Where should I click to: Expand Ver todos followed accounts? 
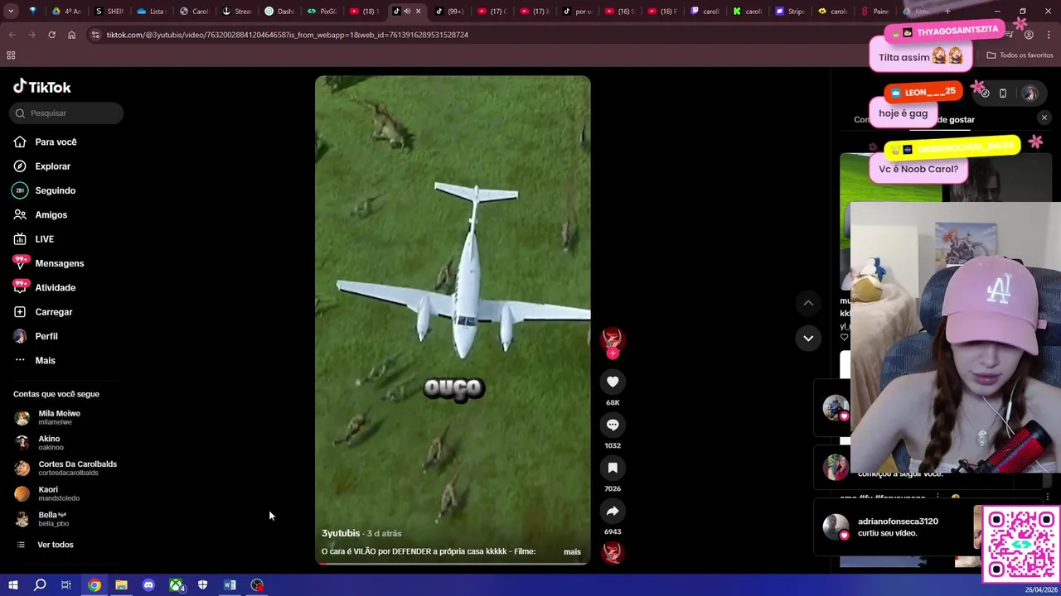coord(55,545)
